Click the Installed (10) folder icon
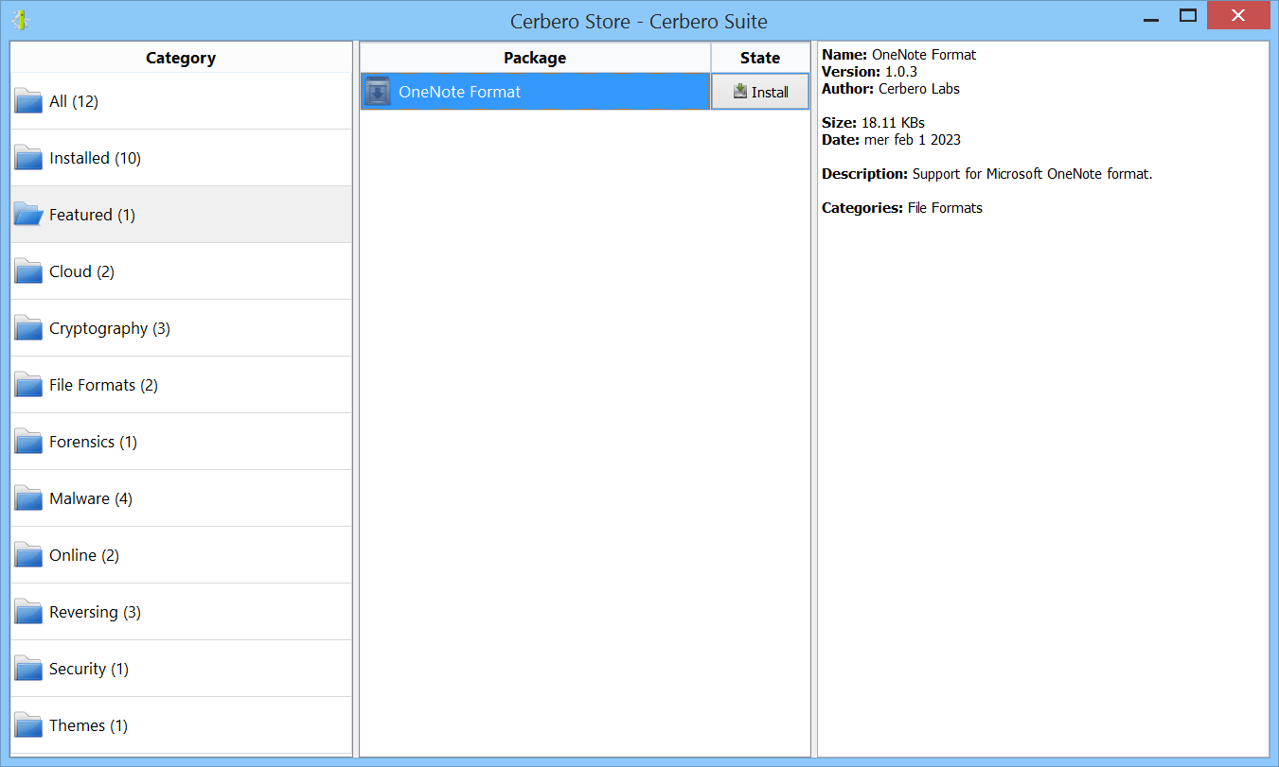 28,158
